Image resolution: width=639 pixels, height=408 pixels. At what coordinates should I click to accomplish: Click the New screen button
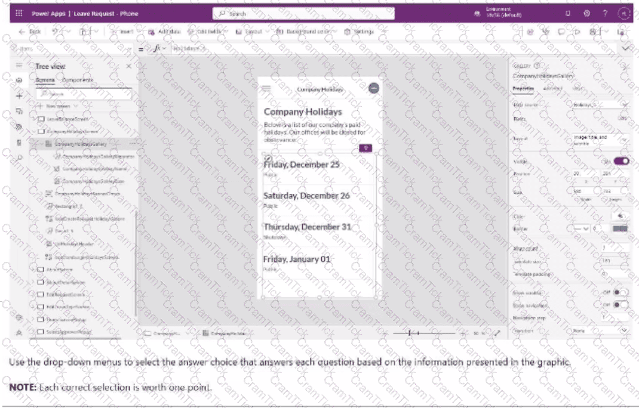coord(57,106)
